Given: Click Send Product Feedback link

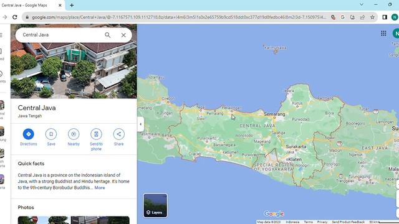Looking at the screenshot, I should click(x=348, y=222).
